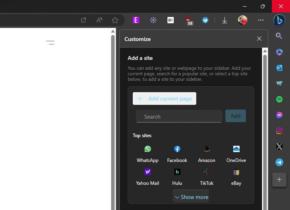This screenshot has height=210, width=290.
Task: Add eBay from top sites
Action: [x=236, y=177]
